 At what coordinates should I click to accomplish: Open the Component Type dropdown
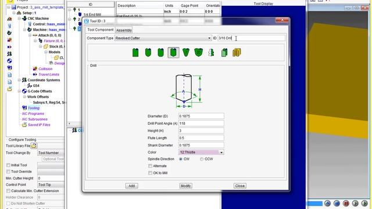tap(163, 38)
